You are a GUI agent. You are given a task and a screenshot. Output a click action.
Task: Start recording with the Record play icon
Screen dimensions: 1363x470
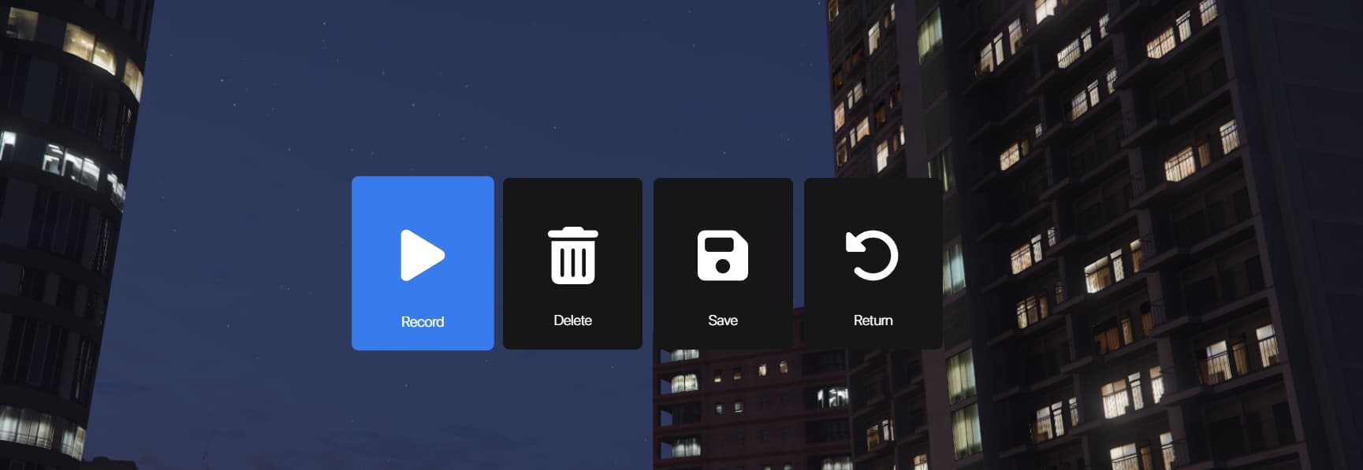tap(423, 255)
